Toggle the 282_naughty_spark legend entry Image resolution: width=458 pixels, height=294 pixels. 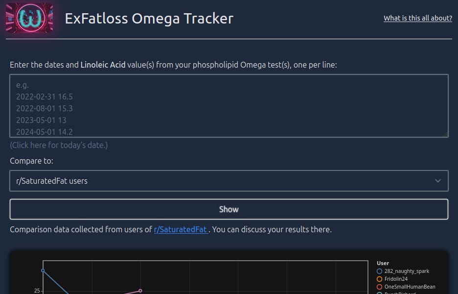point(406,271)
